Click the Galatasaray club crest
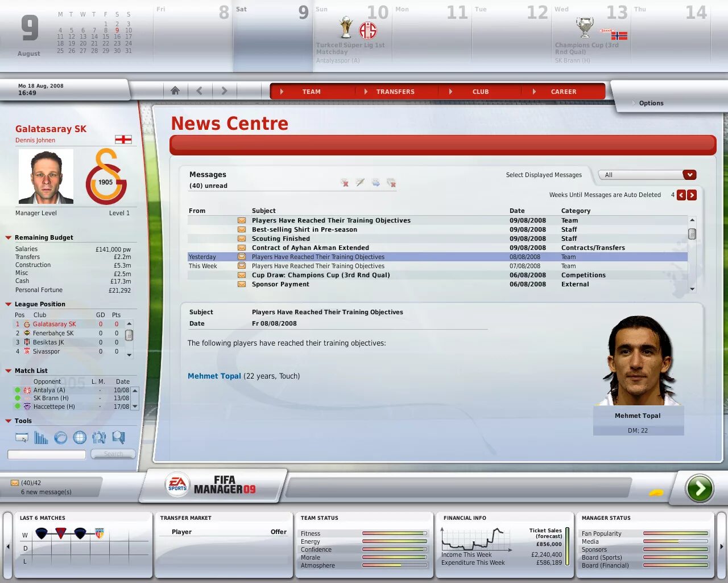The image size is (728, 583). pos(106,177)
